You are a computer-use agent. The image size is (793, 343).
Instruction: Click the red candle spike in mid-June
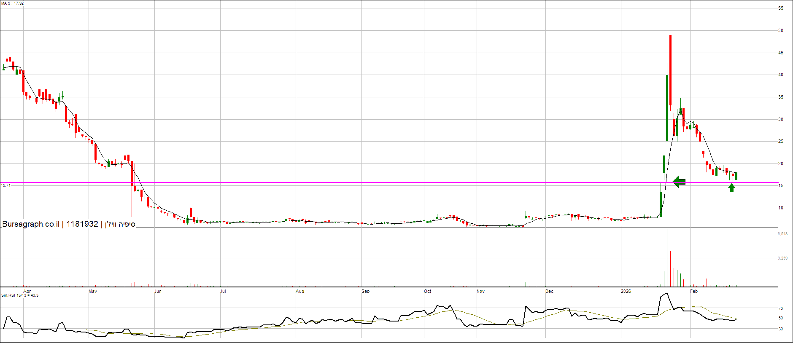[191, 212]
